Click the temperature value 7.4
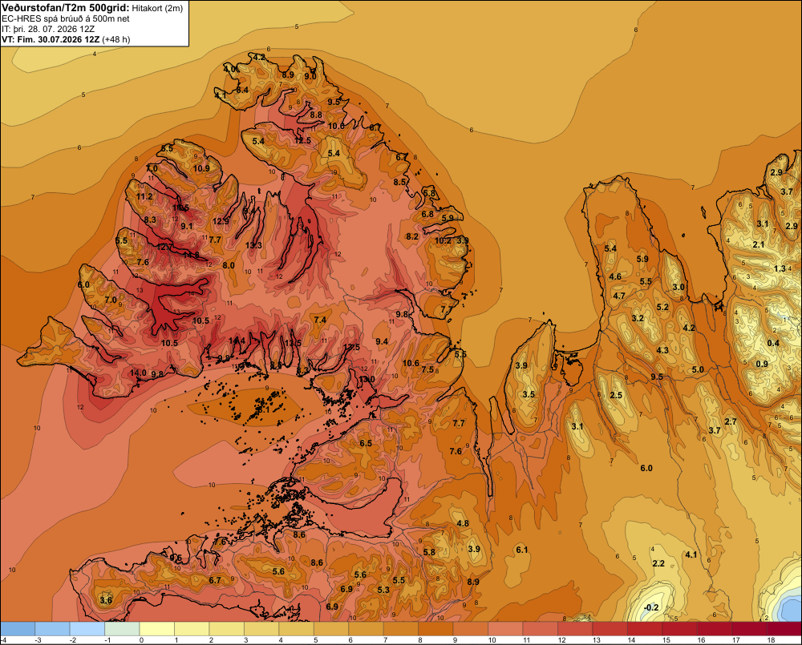This screenshot has width=802, height=645. [x=320, y=320]
